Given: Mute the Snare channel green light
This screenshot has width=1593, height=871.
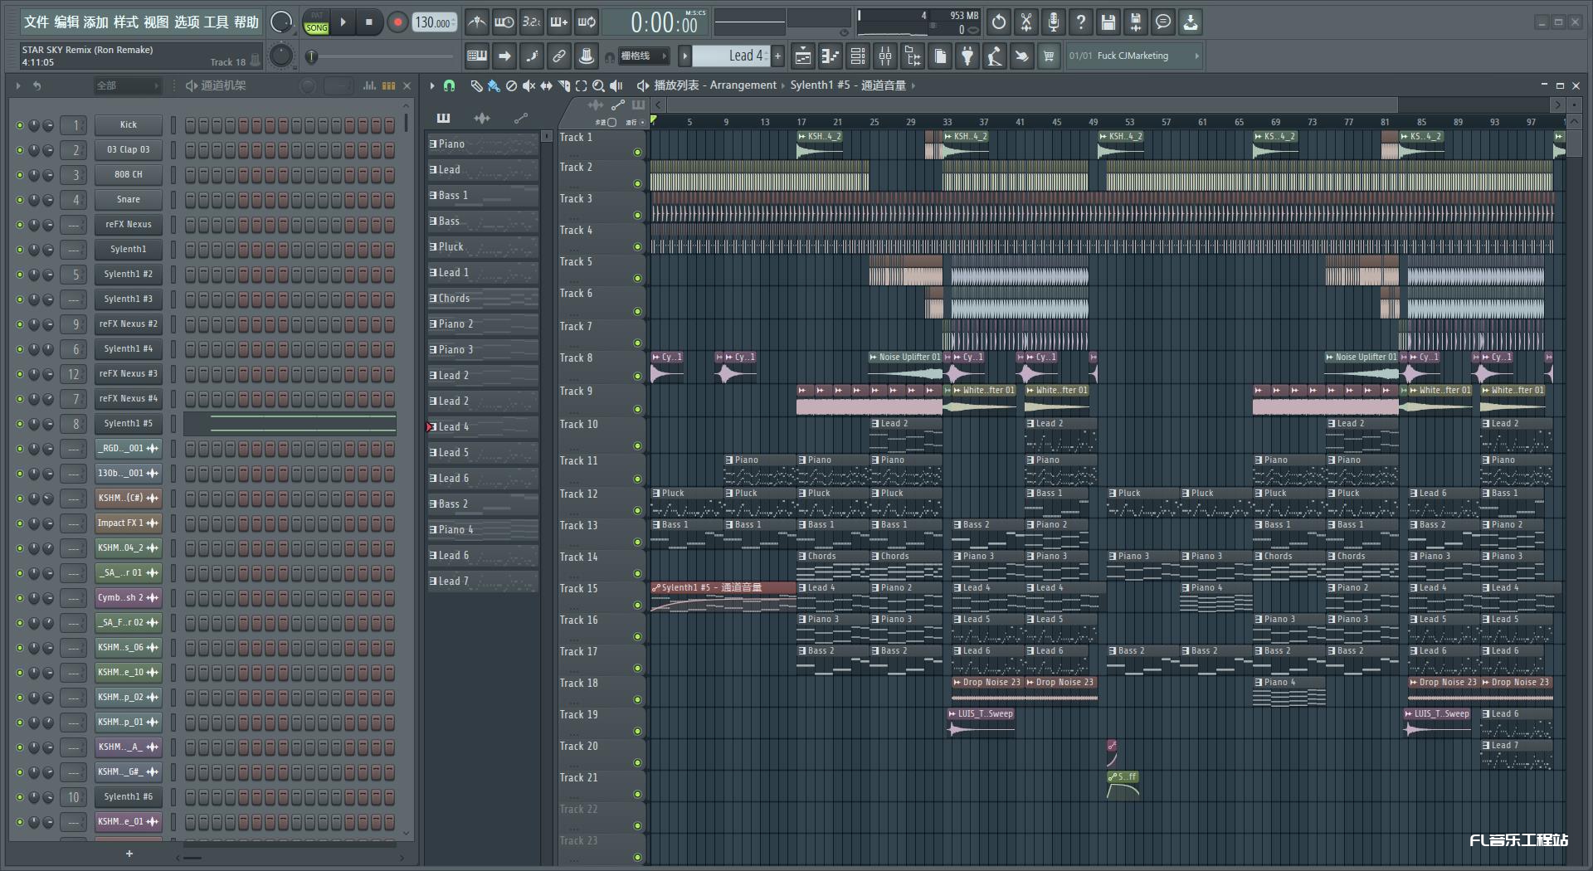Looking at the screenshot, I should (x=20, y=200).
